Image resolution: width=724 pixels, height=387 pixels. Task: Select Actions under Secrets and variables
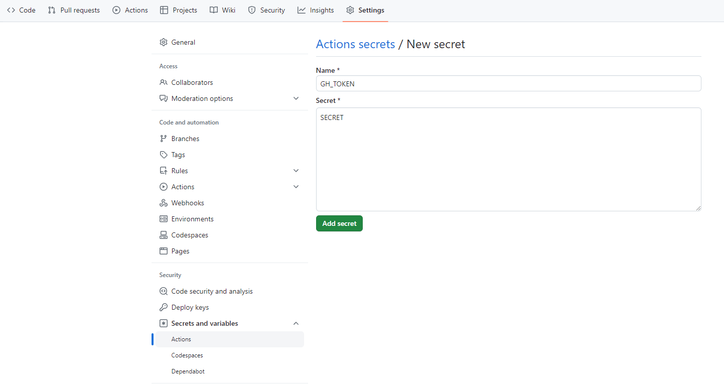230,339
